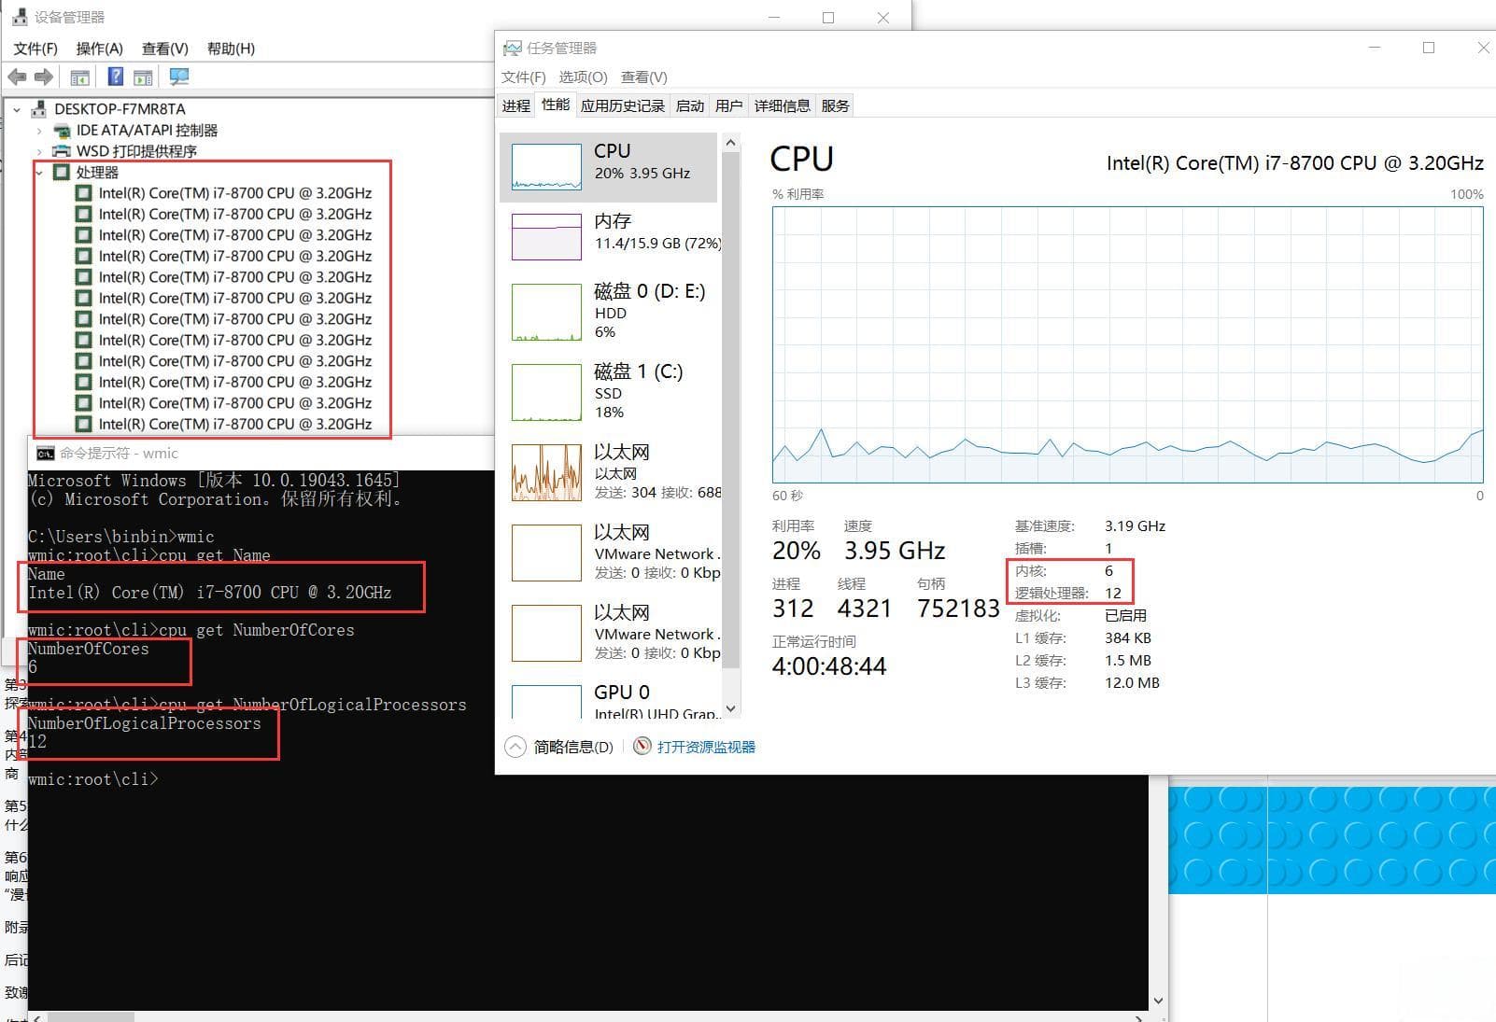
Task: Click Command Prompt horizontal scrollbar thumb
Action: point(91,1016)
